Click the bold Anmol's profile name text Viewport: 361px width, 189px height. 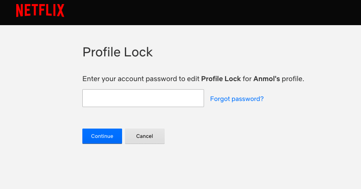(266, 79)
